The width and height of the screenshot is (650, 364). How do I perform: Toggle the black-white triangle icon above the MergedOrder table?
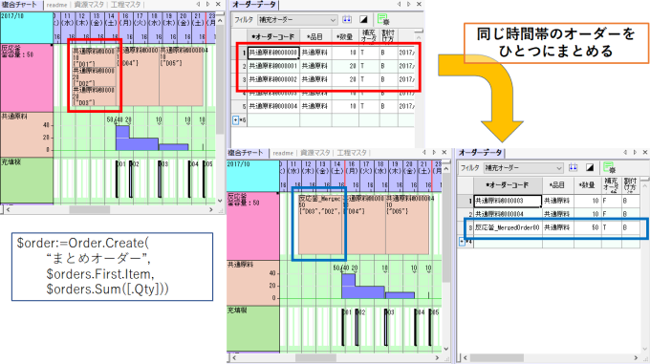click(x=590, y=167)
